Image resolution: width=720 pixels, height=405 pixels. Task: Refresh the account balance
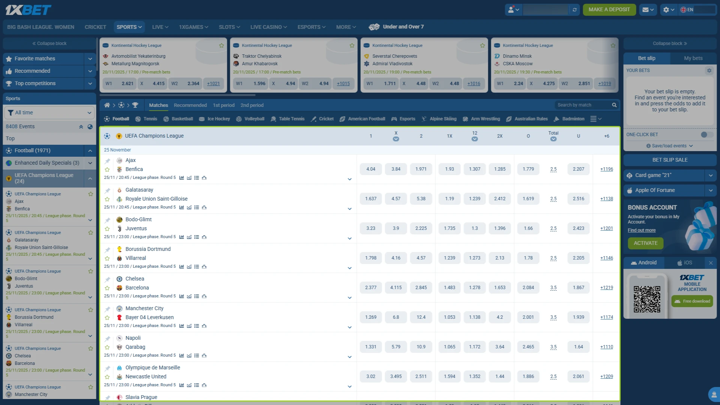574,10
